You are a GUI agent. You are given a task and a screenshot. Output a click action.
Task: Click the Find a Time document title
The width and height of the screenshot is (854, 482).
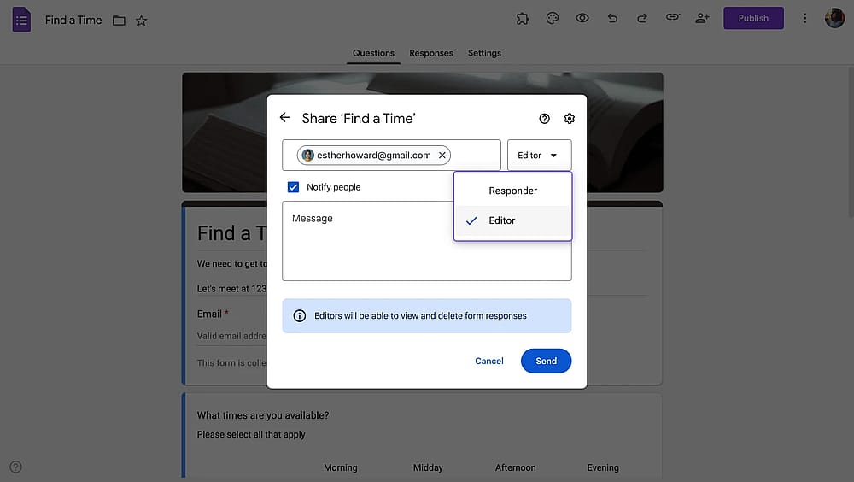point(73,21)
